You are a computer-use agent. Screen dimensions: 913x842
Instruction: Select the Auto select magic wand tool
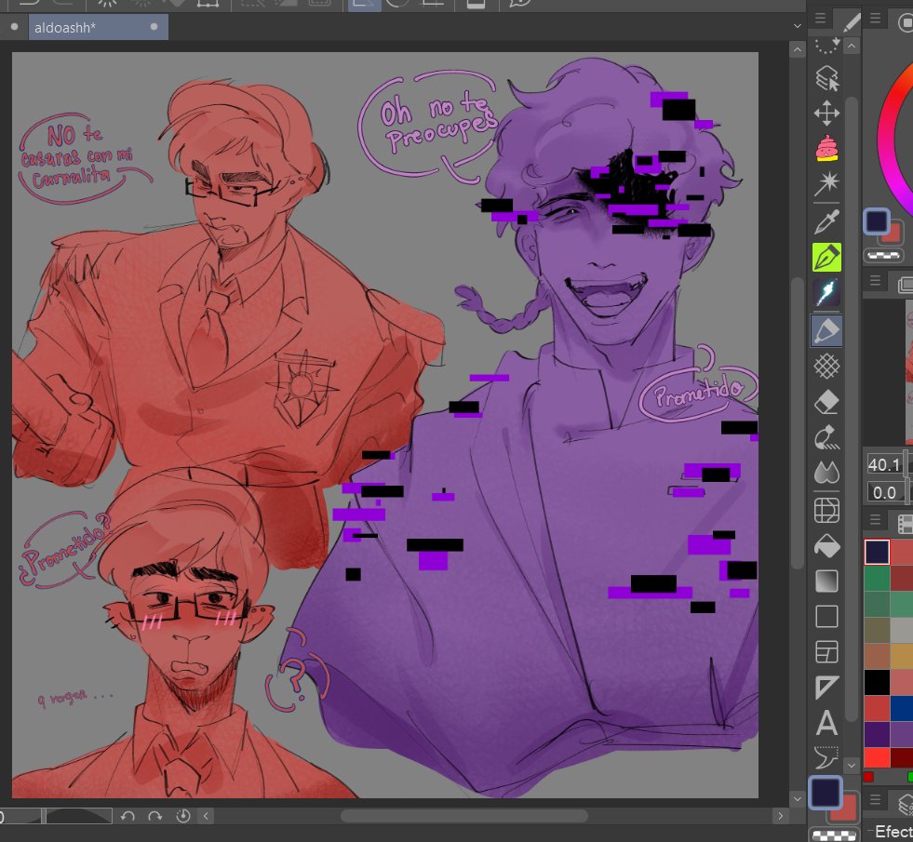pyautogui.click(x=826, y=184)
